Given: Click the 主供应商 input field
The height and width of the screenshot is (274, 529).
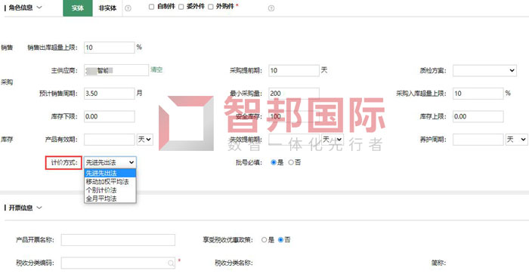Looking at the screenshot, I should [x=116, y=70].
